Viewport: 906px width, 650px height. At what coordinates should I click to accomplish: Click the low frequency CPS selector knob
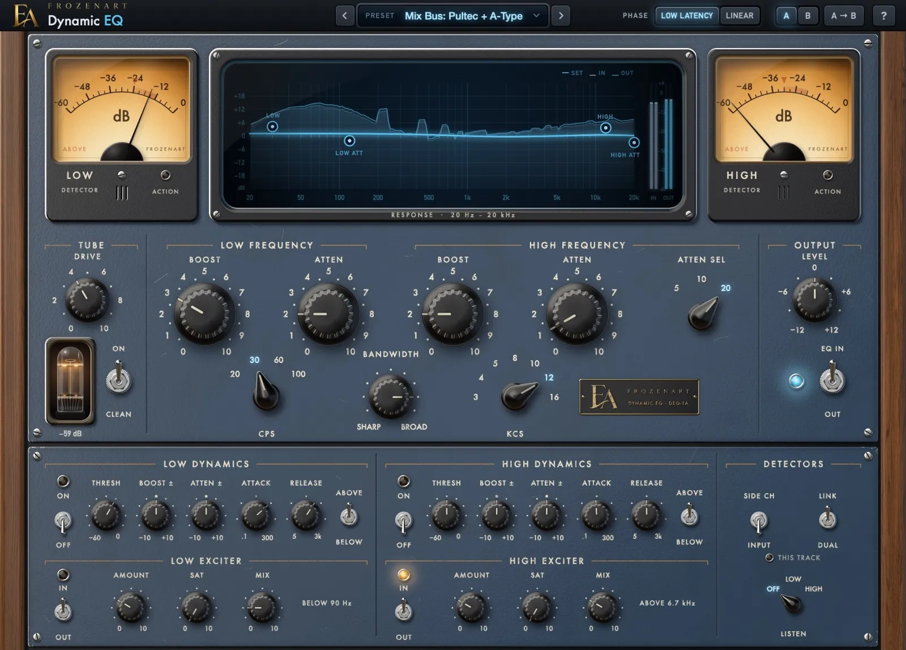point(265,392)
